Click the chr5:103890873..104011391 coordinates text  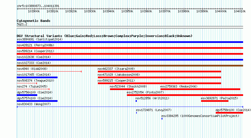coord(38,6)
